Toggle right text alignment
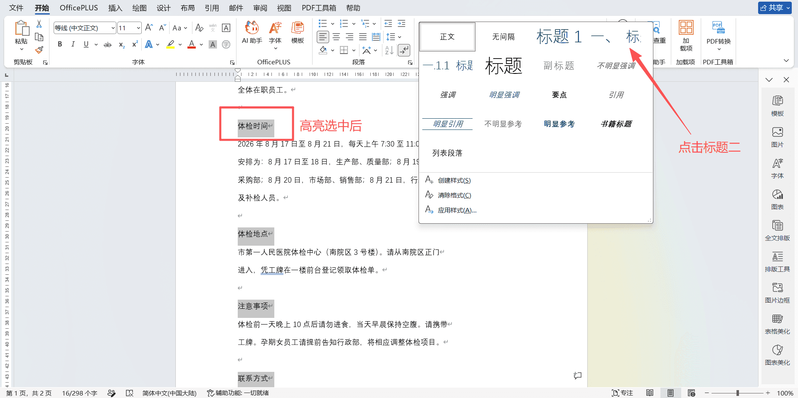The height and width of the screenshot is (398, 798). click(x=350, y=37)
